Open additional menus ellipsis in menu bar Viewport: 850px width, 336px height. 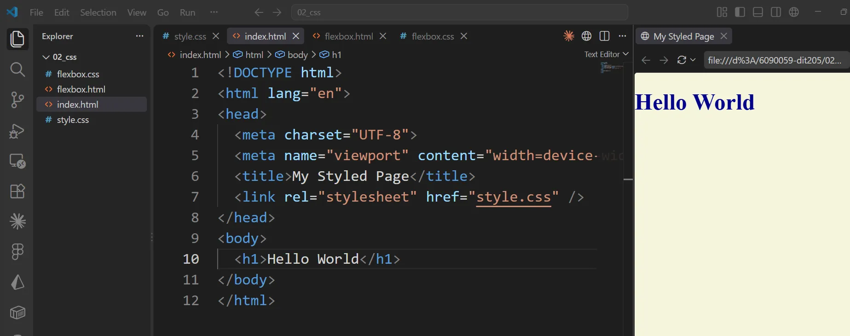214,12
